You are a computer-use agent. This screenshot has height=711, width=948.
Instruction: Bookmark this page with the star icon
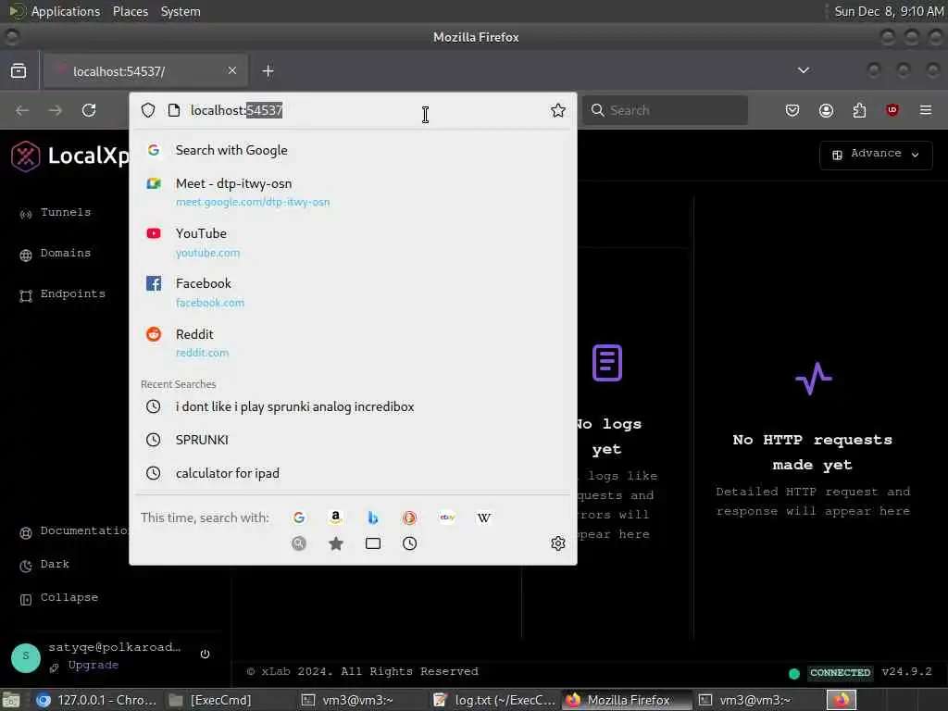point(557,110)
